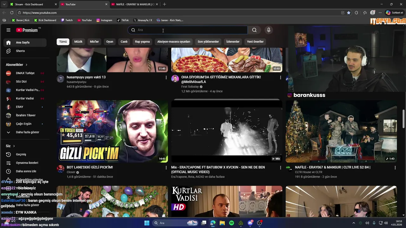Open the YouTube guide hamburger menu
This screenshot has height=228, width=406.
click(x=9, y=30)
